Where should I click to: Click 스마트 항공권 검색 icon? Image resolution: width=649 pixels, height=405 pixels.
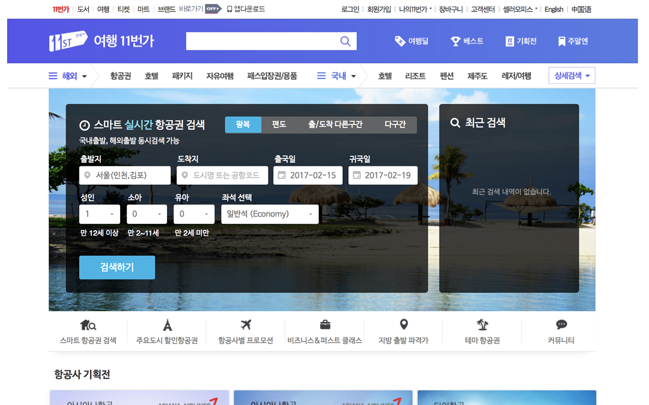pyautogui.click(x=88, y=325)
